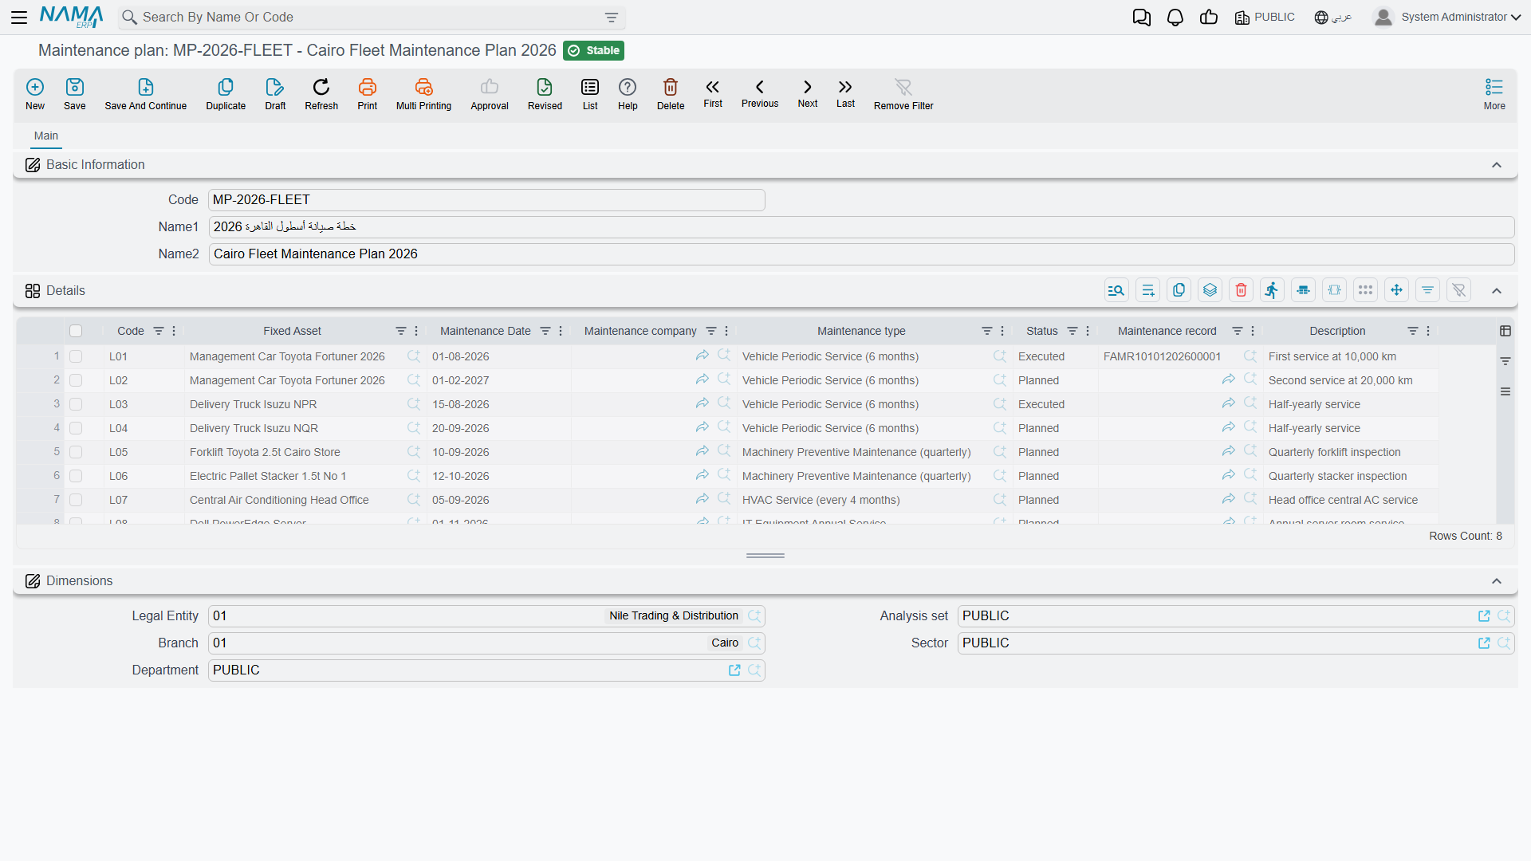Open System Administrator user dropdown
The height and width of the screenshot is (861, 1531).
(x=1447, y=18)
